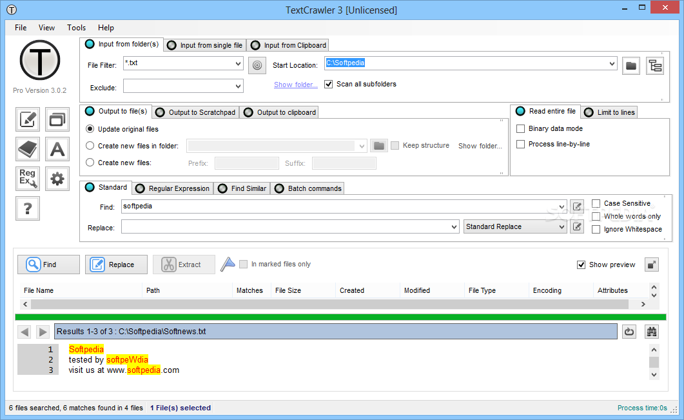Open the Exclude dropdown
684x420 pixels.
click(x=238, y=86)
